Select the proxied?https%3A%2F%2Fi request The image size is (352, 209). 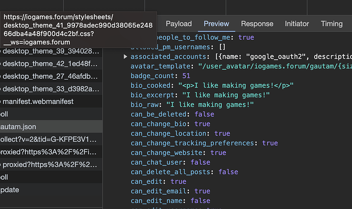pyautogui.click(x=51, y=152)
